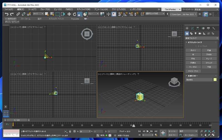Activate the Select Object tool
This screenshot has height=140, width=222.
47,14
